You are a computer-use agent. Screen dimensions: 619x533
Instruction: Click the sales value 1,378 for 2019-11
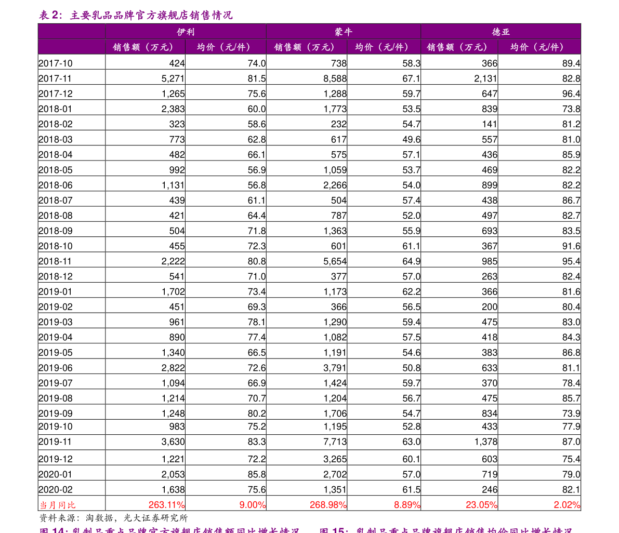pos(485,442)
